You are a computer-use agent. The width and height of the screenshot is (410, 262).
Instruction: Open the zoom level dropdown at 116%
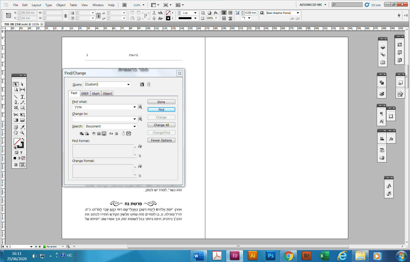point(143,5)
